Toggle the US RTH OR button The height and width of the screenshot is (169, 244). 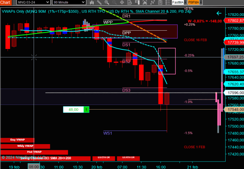click(x=128, y=158)
